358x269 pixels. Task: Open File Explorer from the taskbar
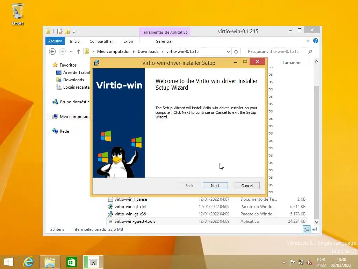tap(50, 262)
